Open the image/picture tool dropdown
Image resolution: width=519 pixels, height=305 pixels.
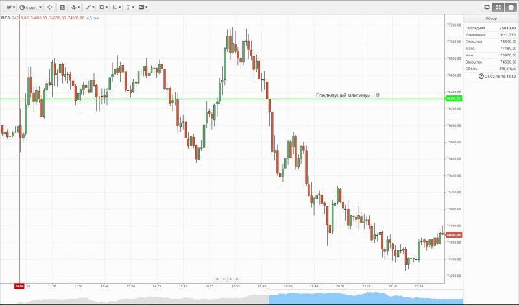pos(143,7)
